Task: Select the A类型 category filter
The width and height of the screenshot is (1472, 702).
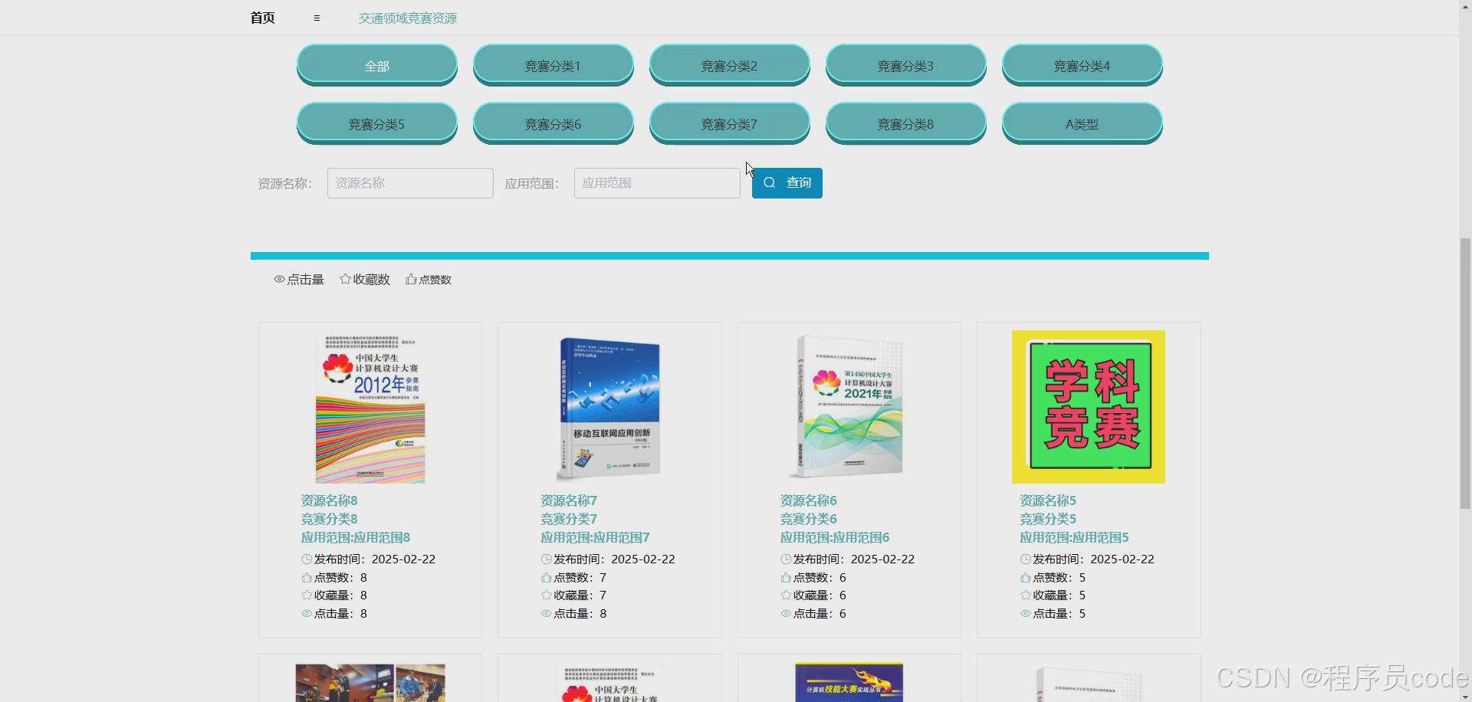Action: click(1082, 123)
